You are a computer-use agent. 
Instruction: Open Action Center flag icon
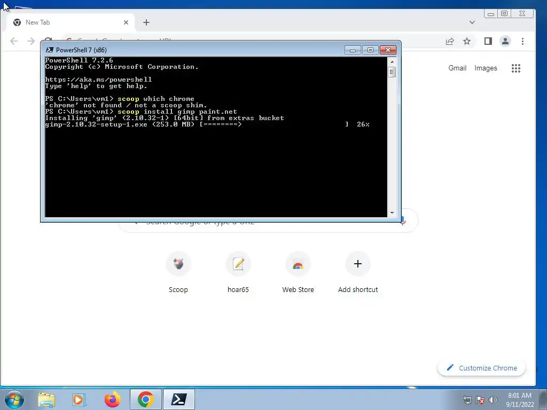point(480,400)
